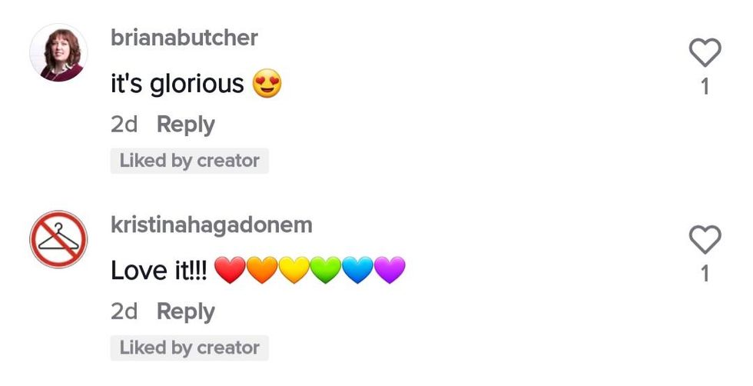Like kristinahagadonem's comment with the heart icon

[x=705, y=239]
